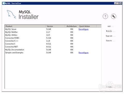129x95 pixels.
Task: Select the Connector/NET row
Action: click(53, 47)
